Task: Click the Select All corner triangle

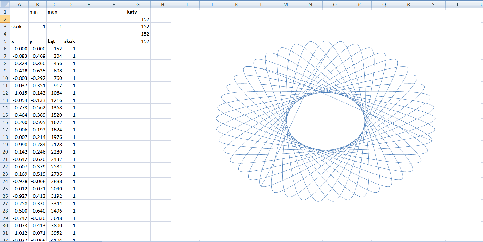Action: 5,4
